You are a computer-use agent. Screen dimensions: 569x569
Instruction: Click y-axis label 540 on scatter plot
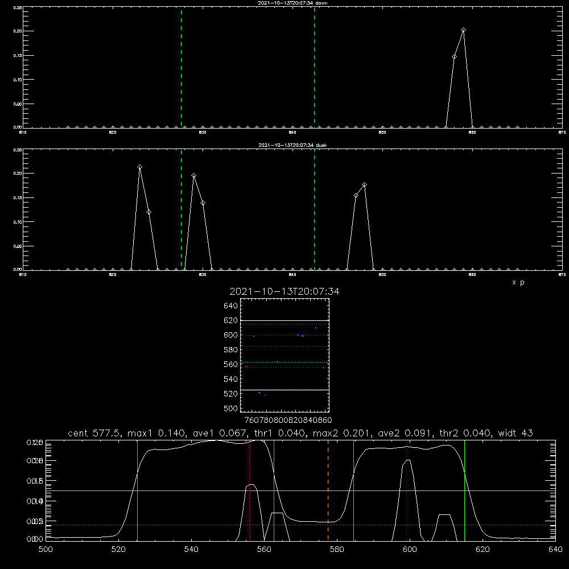coord(231,379)
